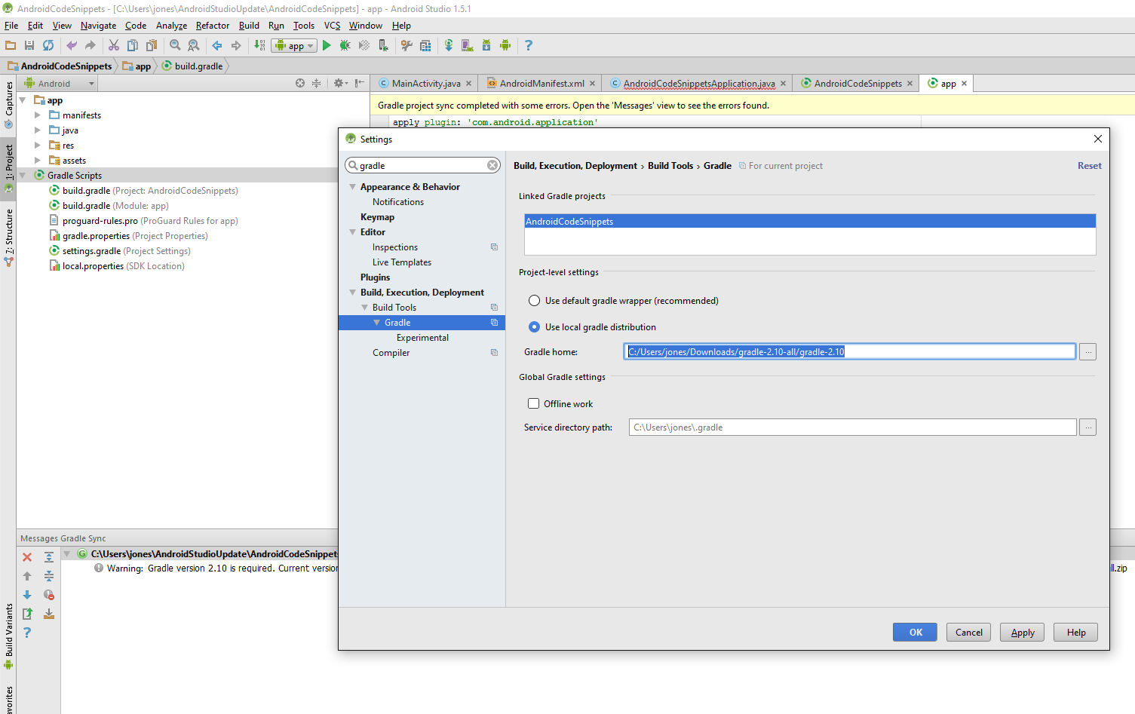Click Cancel in Settings dialog
Screen dimensions: 1135x714
(x=968, y=632)
